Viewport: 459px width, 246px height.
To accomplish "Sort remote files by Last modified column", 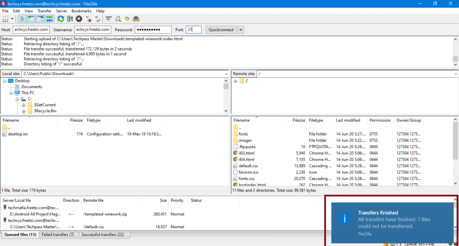I will [x=350, y=120].
